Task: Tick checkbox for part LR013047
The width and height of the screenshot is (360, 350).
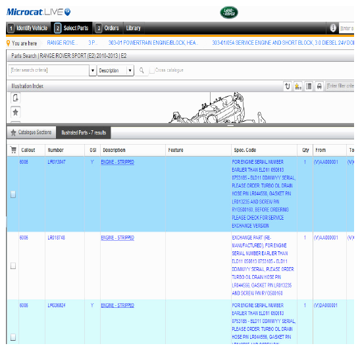Action: 13,194
